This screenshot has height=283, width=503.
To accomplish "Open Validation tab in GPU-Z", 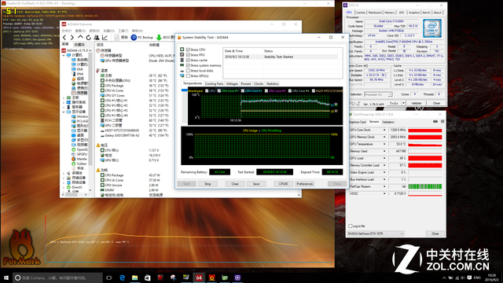I will coord(388,122).
